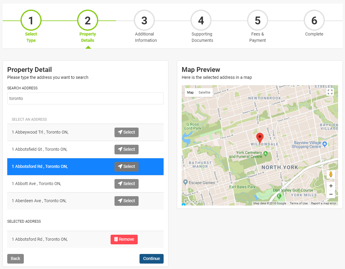Click the Google logo on the map

[x=192, y=201]
